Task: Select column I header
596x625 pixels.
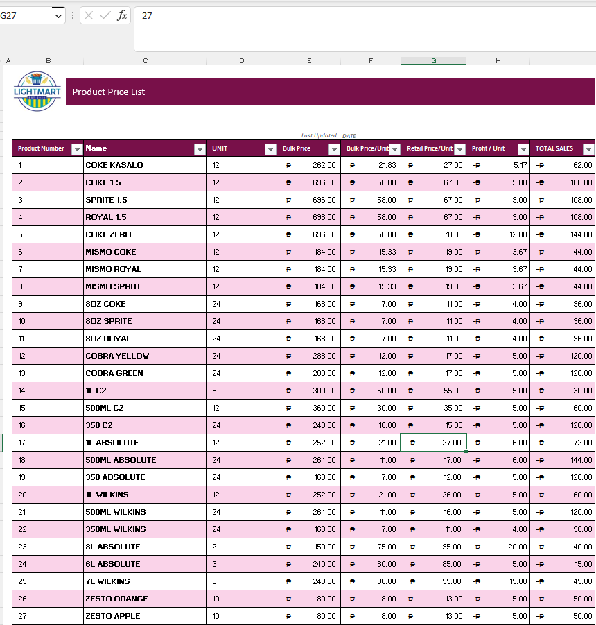Action: click(563, 60)
